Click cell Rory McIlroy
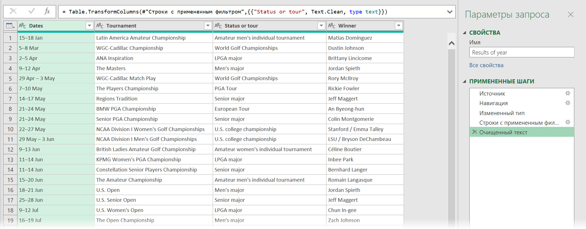Screen dimensions: 586x229 365,78
